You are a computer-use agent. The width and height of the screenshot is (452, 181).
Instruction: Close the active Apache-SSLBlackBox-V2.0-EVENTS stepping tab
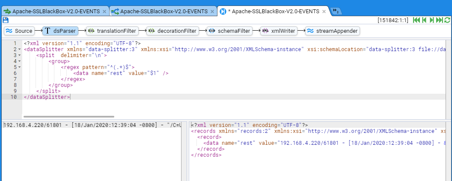point(325,11)
